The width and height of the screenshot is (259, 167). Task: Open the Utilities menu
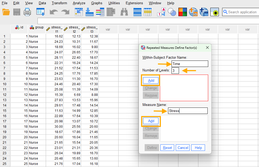[114, 3]
